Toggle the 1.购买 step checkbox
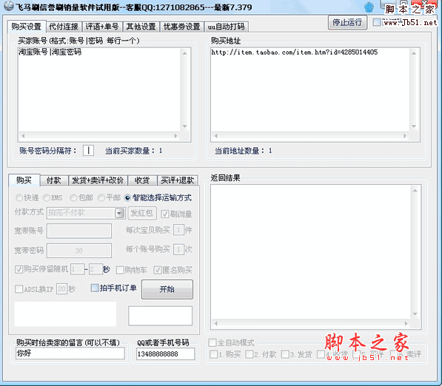 point(214,354)
